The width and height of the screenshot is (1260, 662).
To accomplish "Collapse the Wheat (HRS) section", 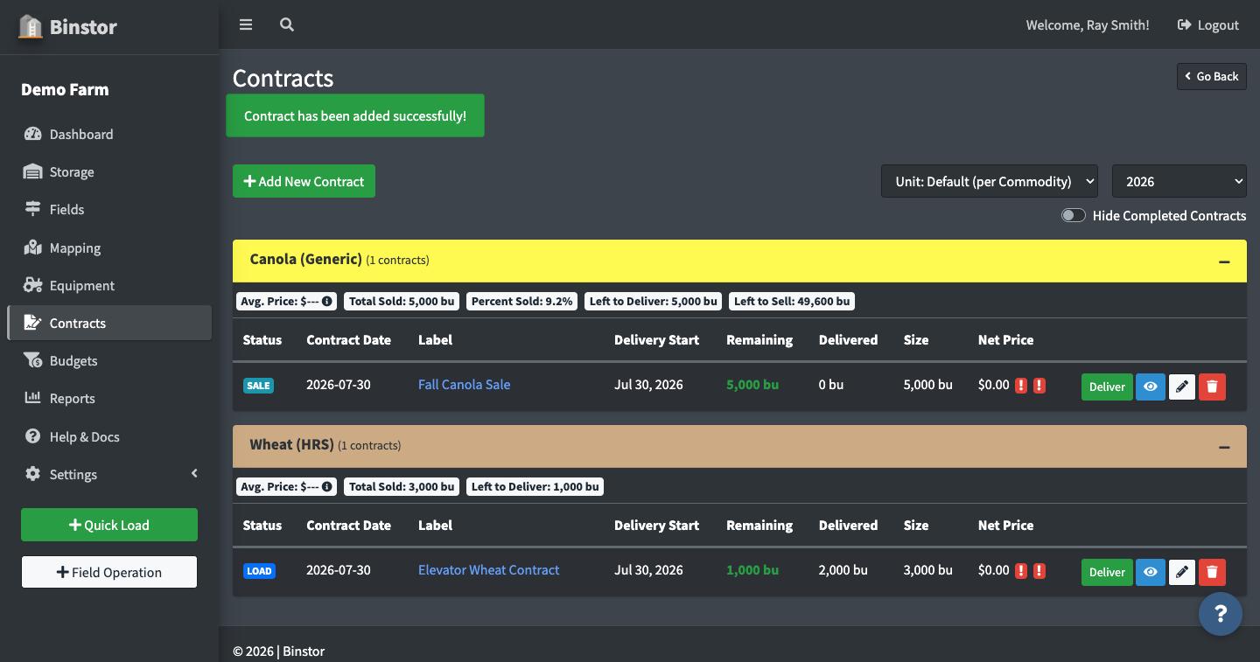I will pos(1224,447).
